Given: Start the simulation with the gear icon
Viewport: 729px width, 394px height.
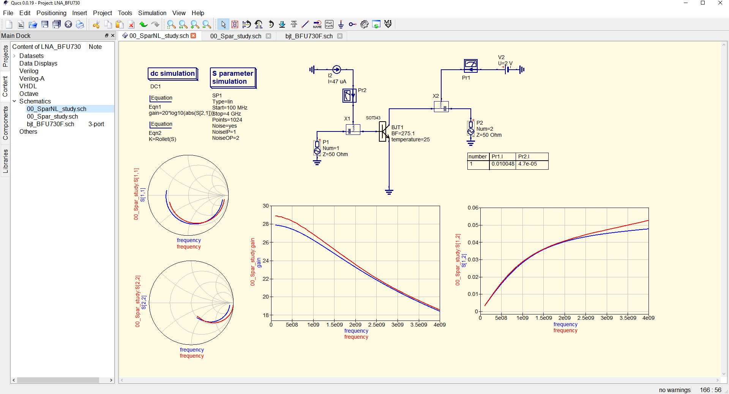Looking at the screenshot, I should pyautogui.click(x=364, y=24).
